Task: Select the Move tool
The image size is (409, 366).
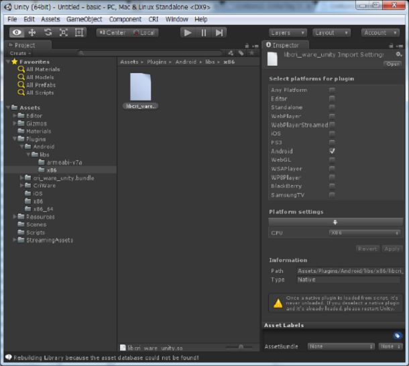Action: pos(32,32)
